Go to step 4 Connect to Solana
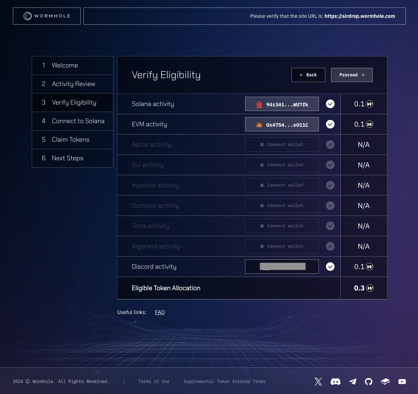The image size is (418, 394). coord(72,121)
